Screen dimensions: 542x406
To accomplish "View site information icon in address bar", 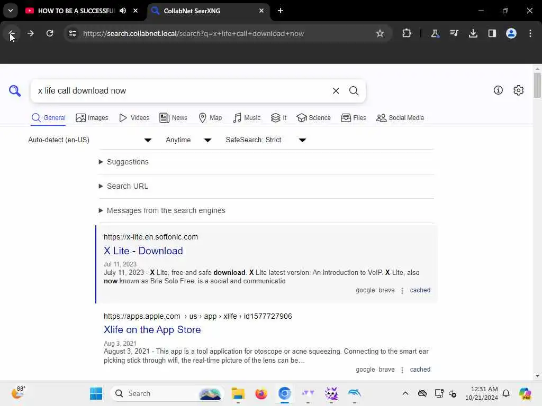I will point(72,33).
